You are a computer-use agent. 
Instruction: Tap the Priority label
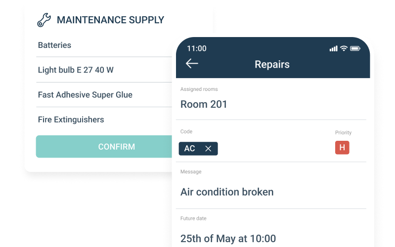pos(343,132)
